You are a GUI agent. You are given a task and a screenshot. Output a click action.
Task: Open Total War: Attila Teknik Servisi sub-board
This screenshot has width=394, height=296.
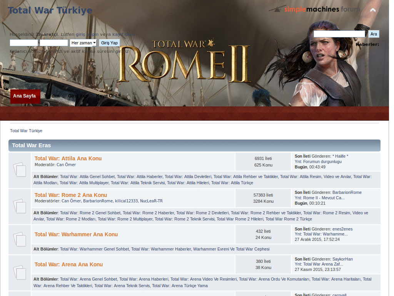pos(138,183)
